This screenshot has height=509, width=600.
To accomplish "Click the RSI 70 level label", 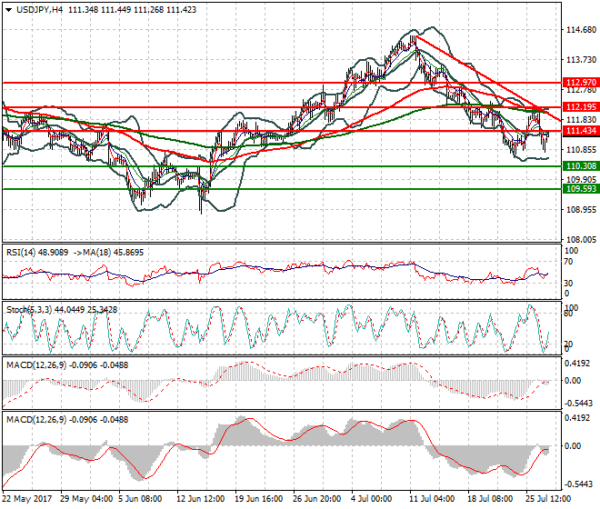I will 568,262.
